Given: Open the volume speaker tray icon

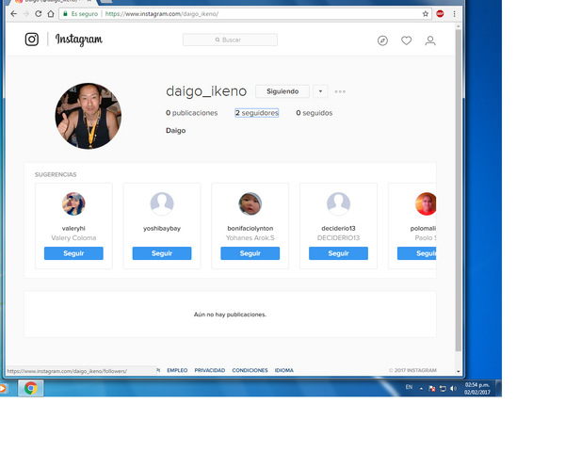Looking at the screenshot, I should pos(453,388).
